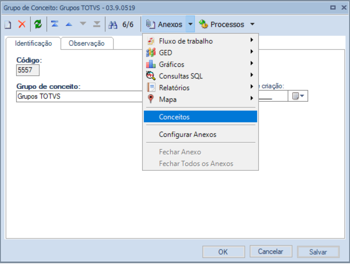Open the Gráficos submenu
The height and width of the screenshot is (264, 350).
(201, 65)
